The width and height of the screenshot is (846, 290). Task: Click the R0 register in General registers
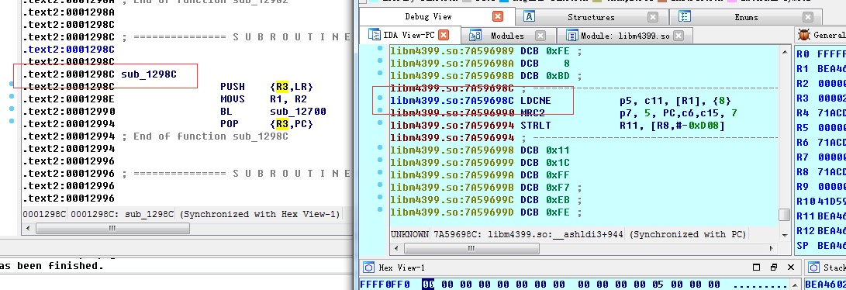[x=820, y=54]
